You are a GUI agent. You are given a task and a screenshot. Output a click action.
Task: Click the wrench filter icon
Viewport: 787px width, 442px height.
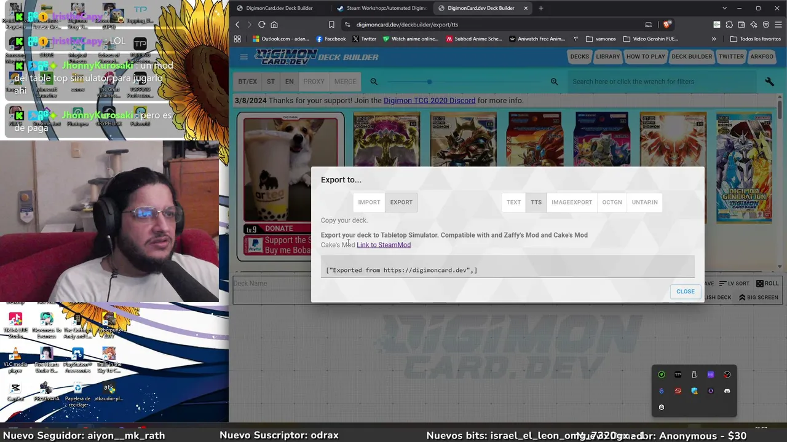click(769, 82)
